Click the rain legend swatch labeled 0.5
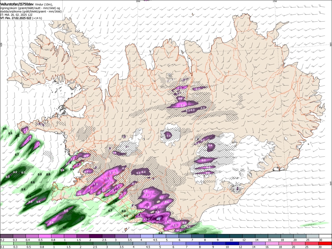 pos(33,243)
